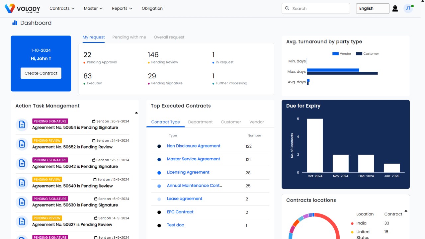Open the Master dropdown menu
The width and height of the screenshot is (425, 239).
(x=93, y=9)
